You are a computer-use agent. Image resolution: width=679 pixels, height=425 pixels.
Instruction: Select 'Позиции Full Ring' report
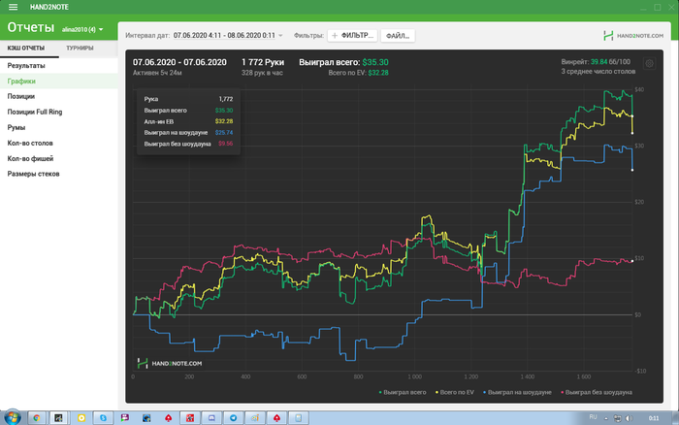click(x=35, y=112)
